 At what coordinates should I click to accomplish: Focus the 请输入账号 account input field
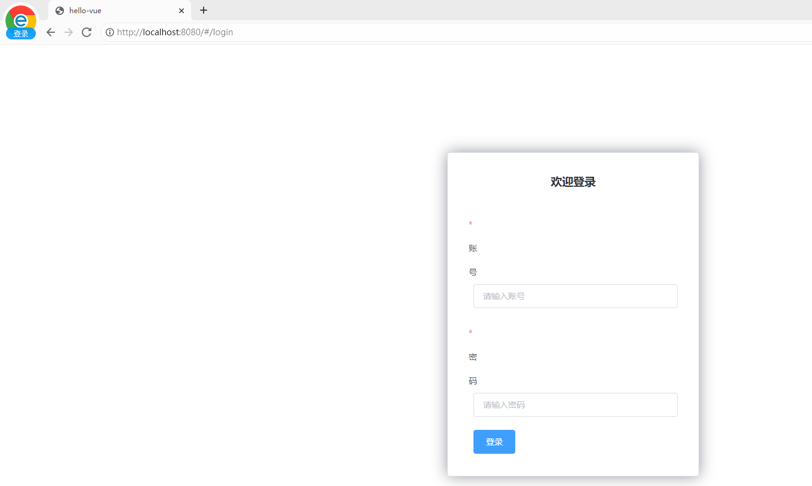575,296
